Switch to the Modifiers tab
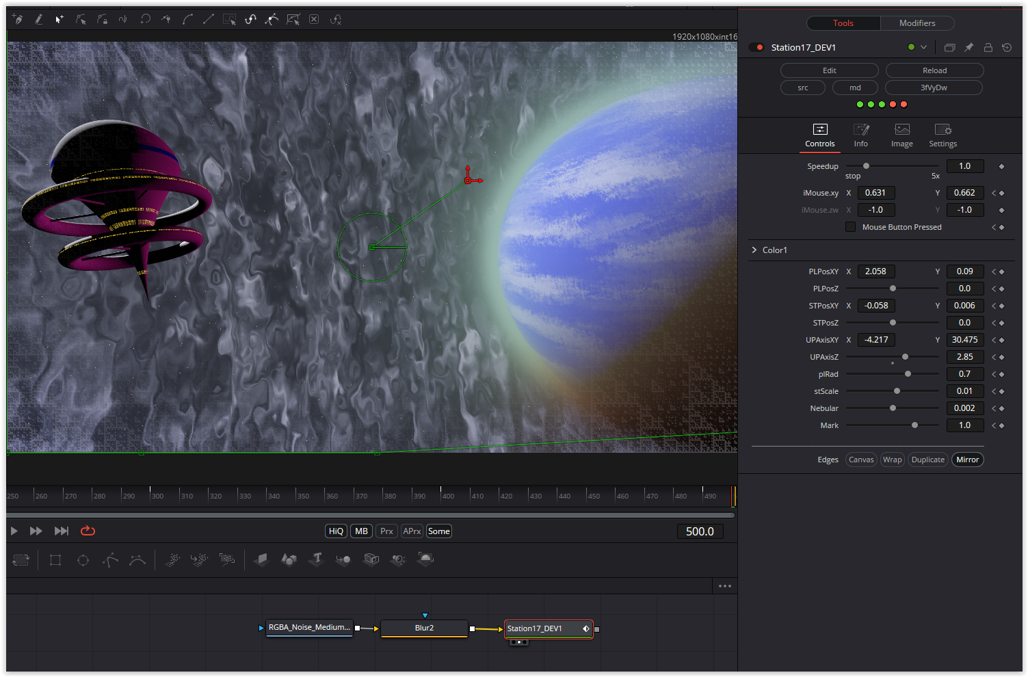This screenshot has height=677, width=1028. coord(917,23)
